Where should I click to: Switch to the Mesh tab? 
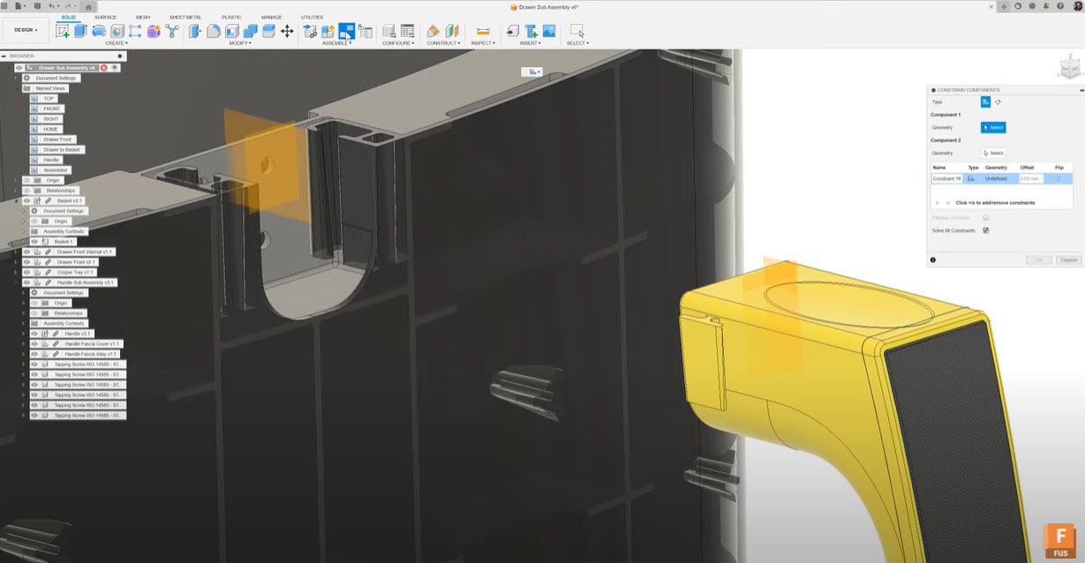(x=143, y=17)
